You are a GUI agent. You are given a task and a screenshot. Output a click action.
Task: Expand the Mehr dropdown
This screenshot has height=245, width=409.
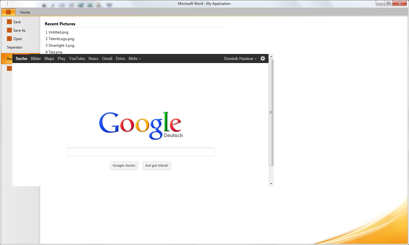click(135, 58)
